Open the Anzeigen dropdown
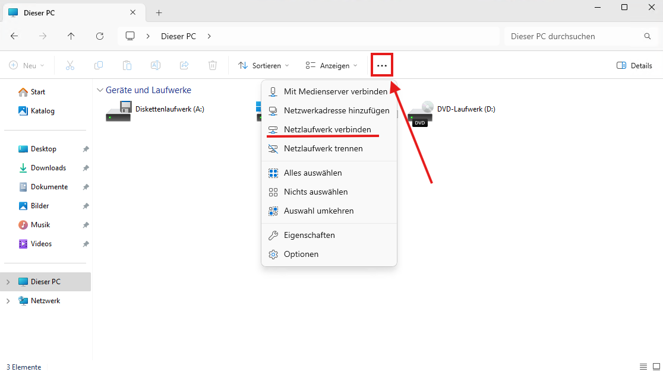Screen dimensions: 663x372 pyautogui.click(x=331, y=65)
